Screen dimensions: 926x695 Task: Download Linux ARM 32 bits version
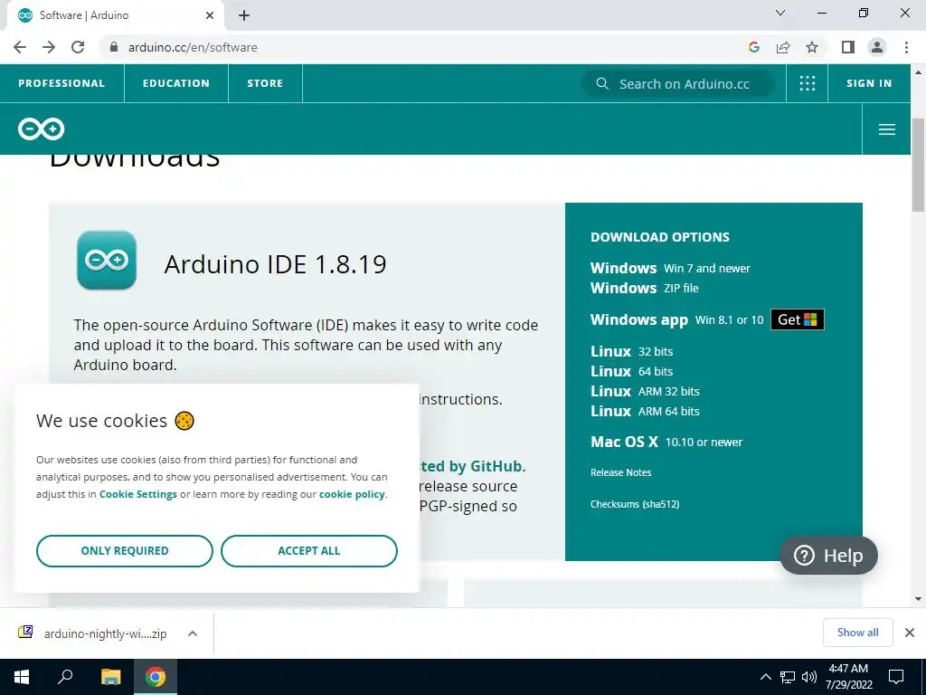[x=645, y=391]
